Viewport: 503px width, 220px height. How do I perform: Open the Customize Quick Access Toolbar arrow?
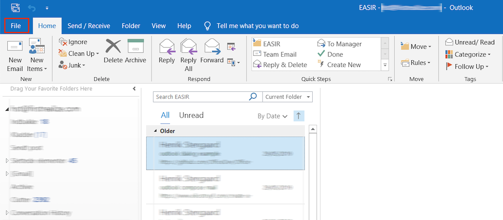click(x=47, y=7)
